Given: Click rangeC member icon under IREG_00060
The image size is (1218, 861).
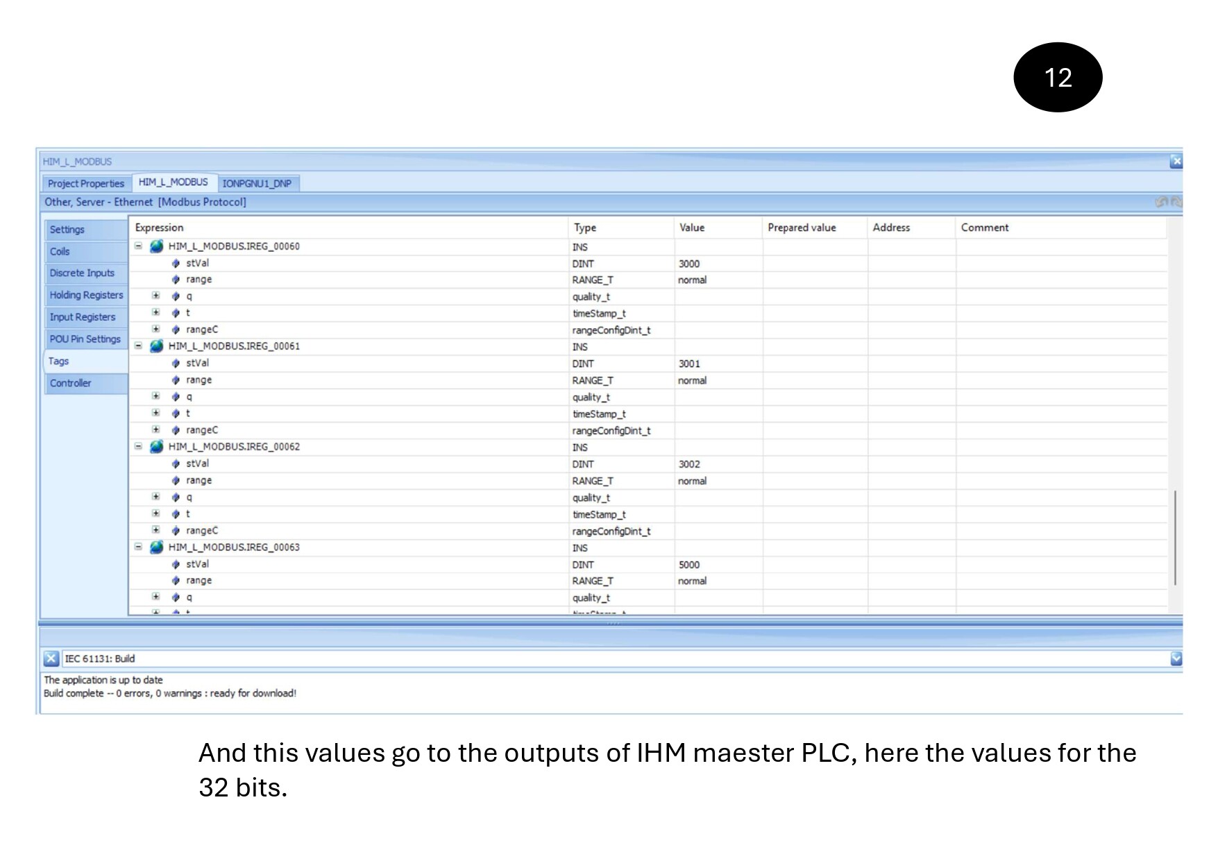Looking at the screenshot, I should [176, 330].
